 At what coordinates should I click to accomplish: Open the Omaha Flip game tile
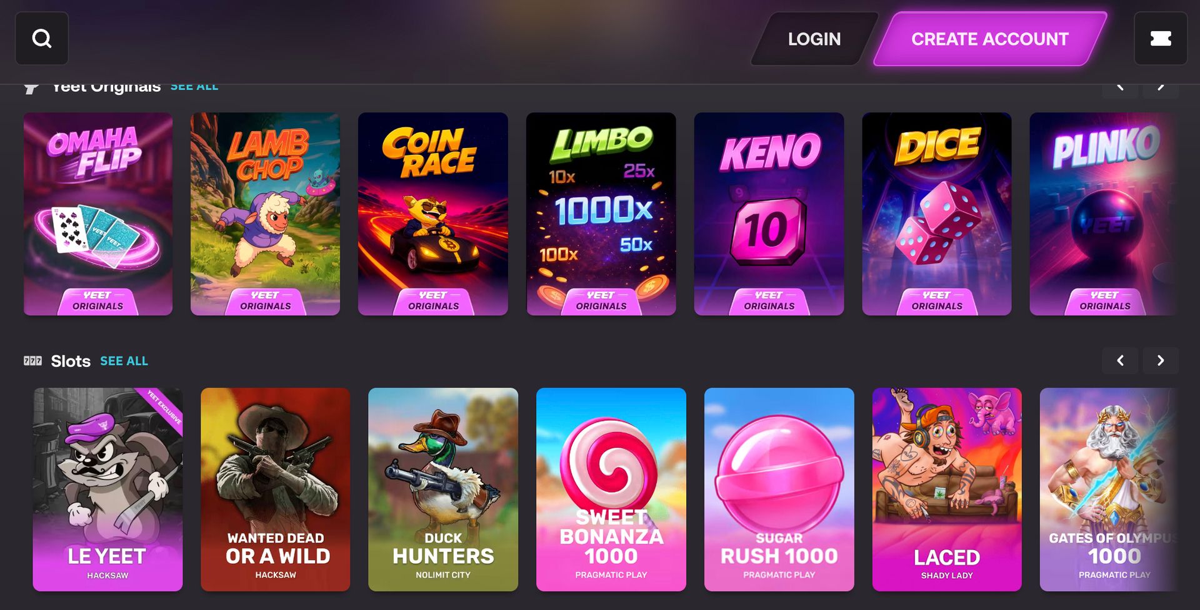click(98, 214)
